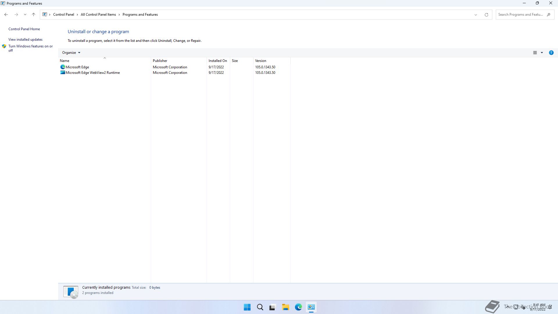Refresh the Programs and Features list
Screen dimensions: 558x314
[x=486, y=15]
